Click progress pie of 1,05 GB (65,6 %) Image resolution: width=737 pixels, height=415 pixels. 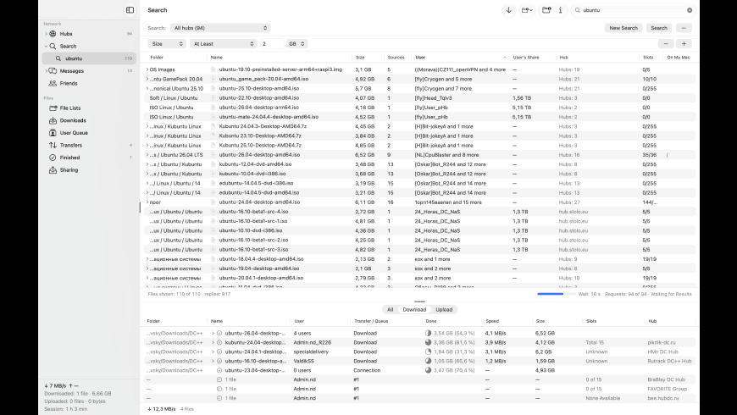pos(428,361)
